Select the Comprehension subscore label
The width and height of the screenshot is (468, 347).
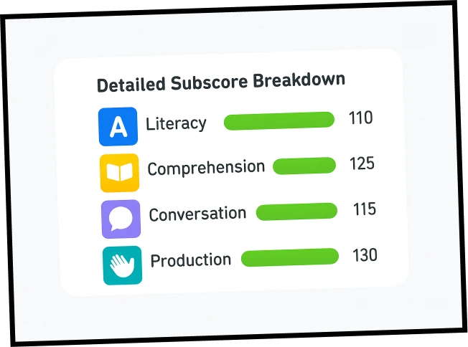pyautogui.click(x=206, y=168)
